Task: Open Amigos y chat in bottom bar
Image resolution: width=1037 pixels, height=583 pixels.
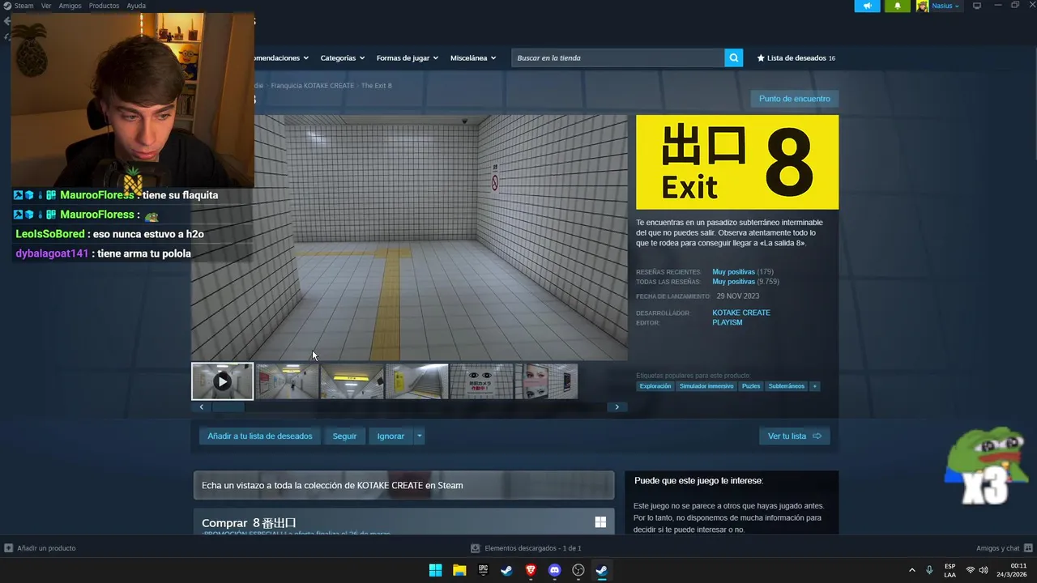Action: (1003, 548)
